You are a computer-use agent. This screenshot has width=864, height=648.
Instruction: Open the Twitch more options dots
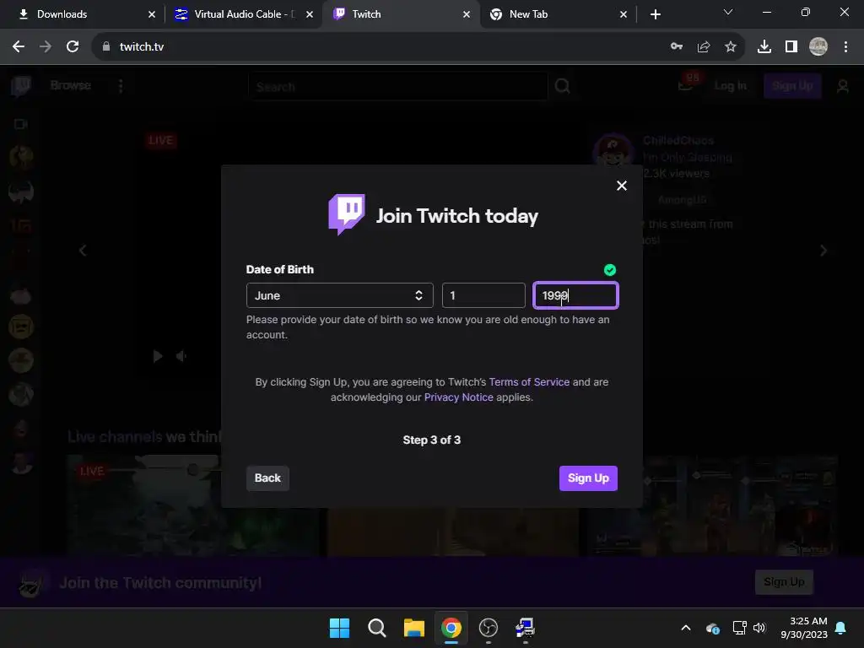pyautogui.click(x=121, y=86)
